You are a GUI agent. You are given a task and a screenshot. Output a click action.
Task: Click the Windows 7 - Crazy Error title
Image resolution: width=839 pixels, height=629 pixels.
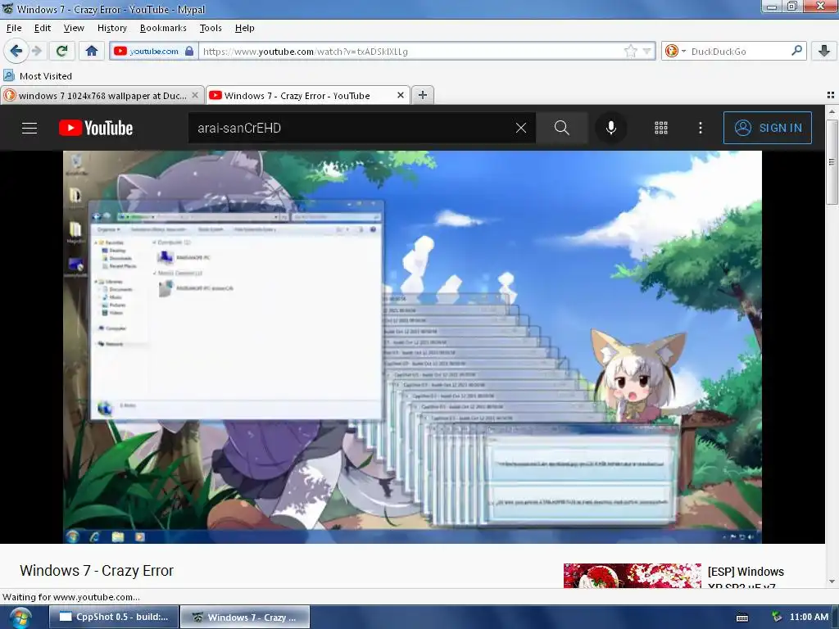97,571
